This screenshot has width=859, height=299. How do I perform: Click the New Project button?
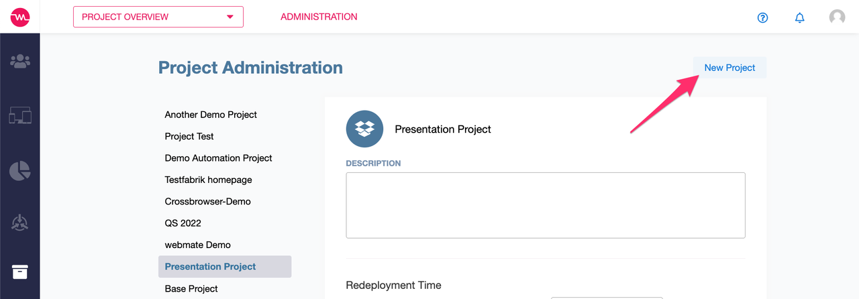coord(729,68)
